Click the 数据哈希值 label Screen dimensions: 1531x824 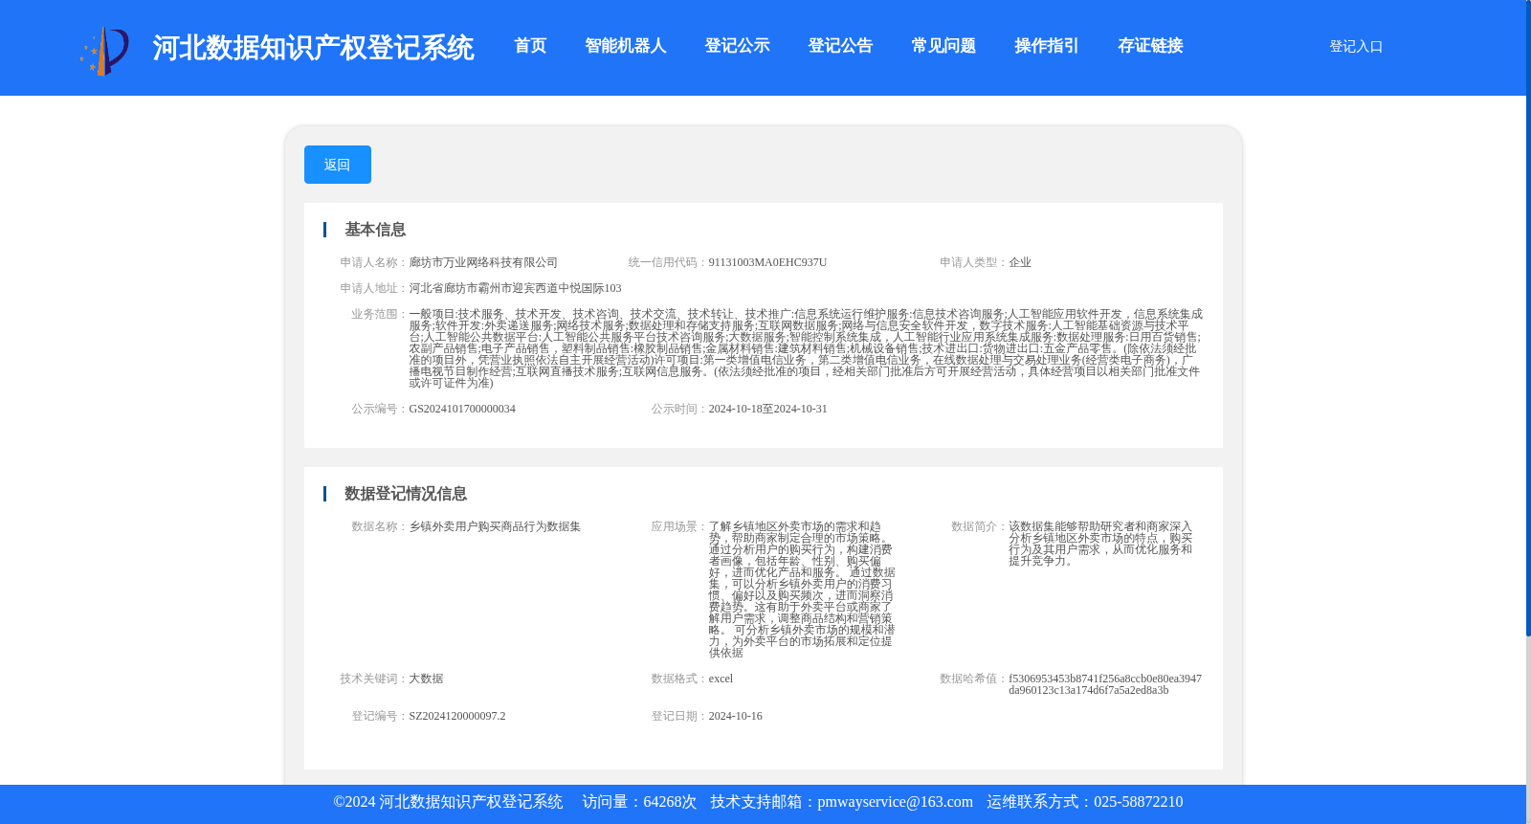[973, 679]
